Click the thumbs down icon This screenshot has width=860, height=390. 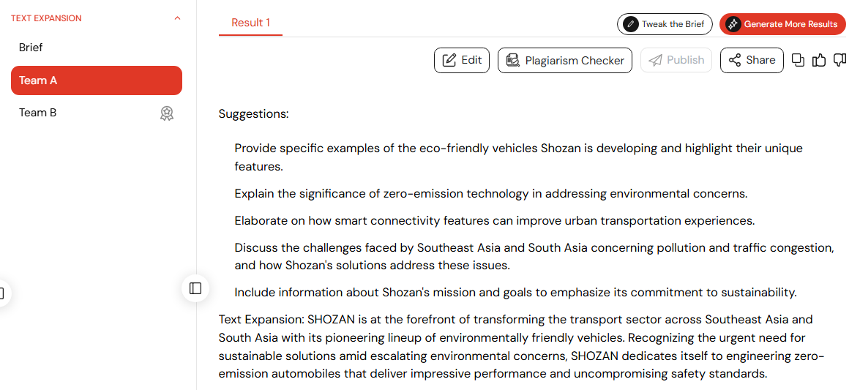point(840,60)
